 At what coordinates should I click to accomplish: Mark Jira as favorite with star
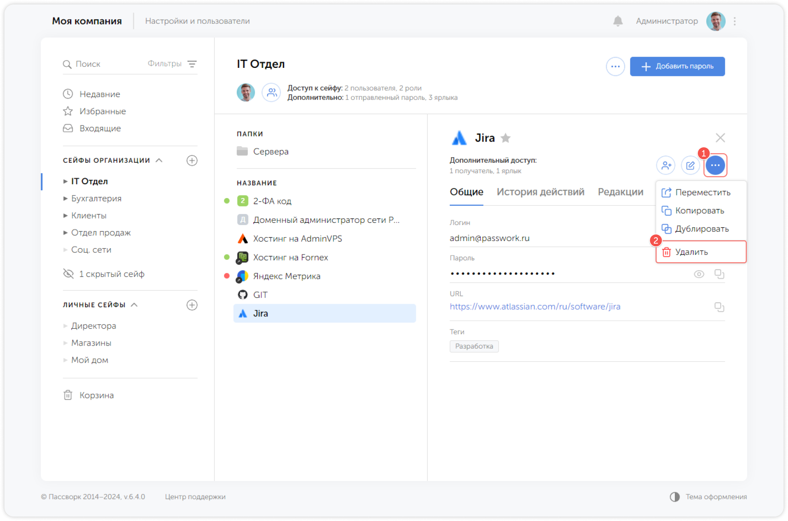click(505, 138)
